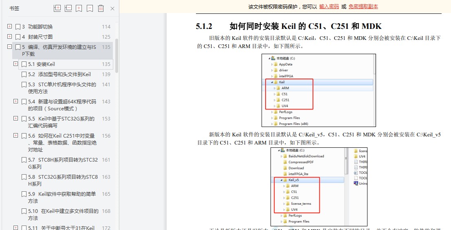Click the bookmark panel vertical scrollbar thumb
The width and height of the screenshot is (451, 230).
[117, 55]
